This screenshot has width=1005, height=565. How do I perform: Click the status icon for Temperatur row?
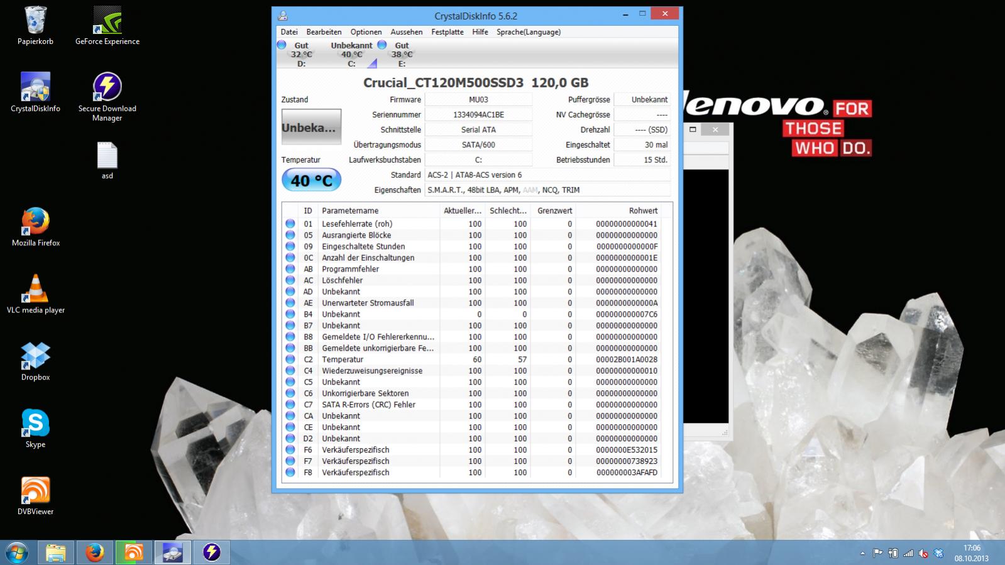coord(290,359)
